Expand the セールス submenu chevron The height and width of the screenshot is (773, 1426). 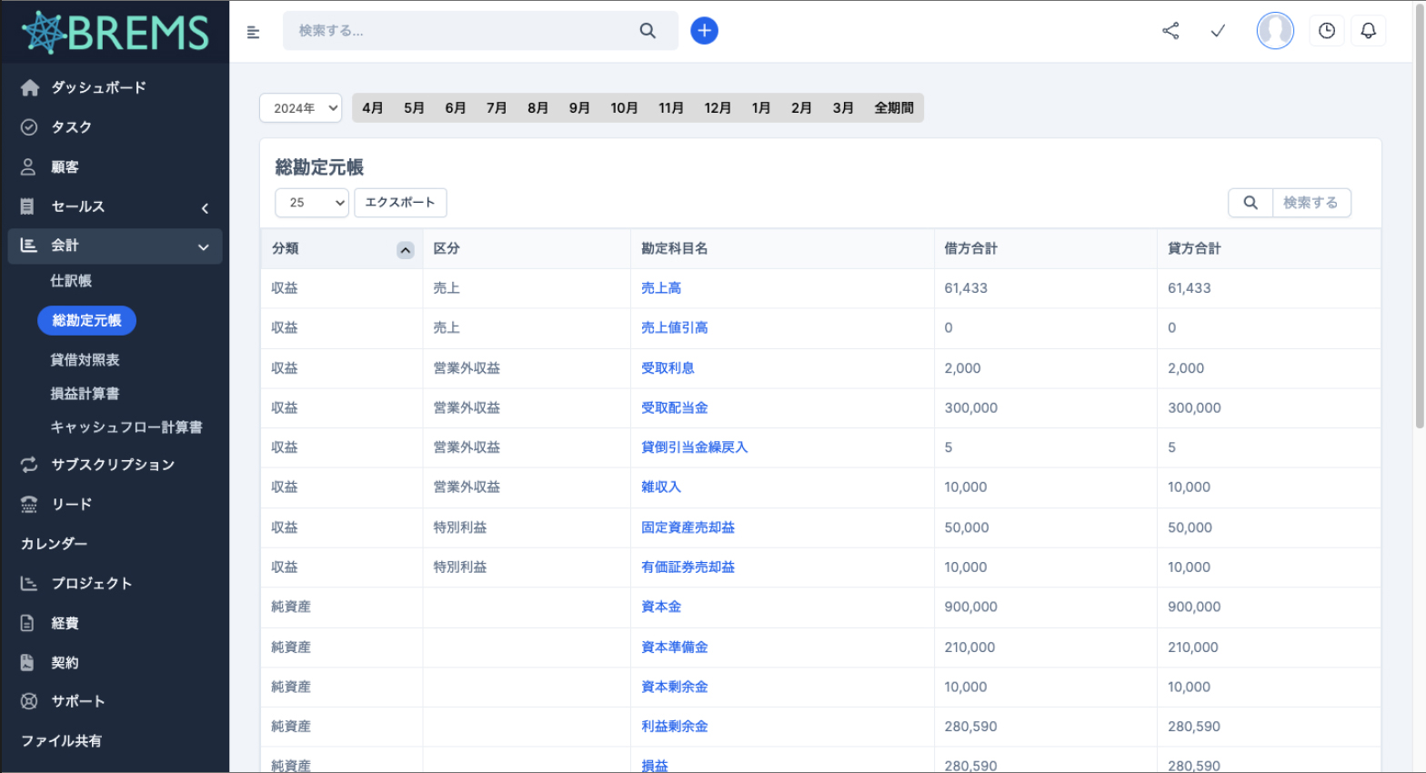point(206,208)
